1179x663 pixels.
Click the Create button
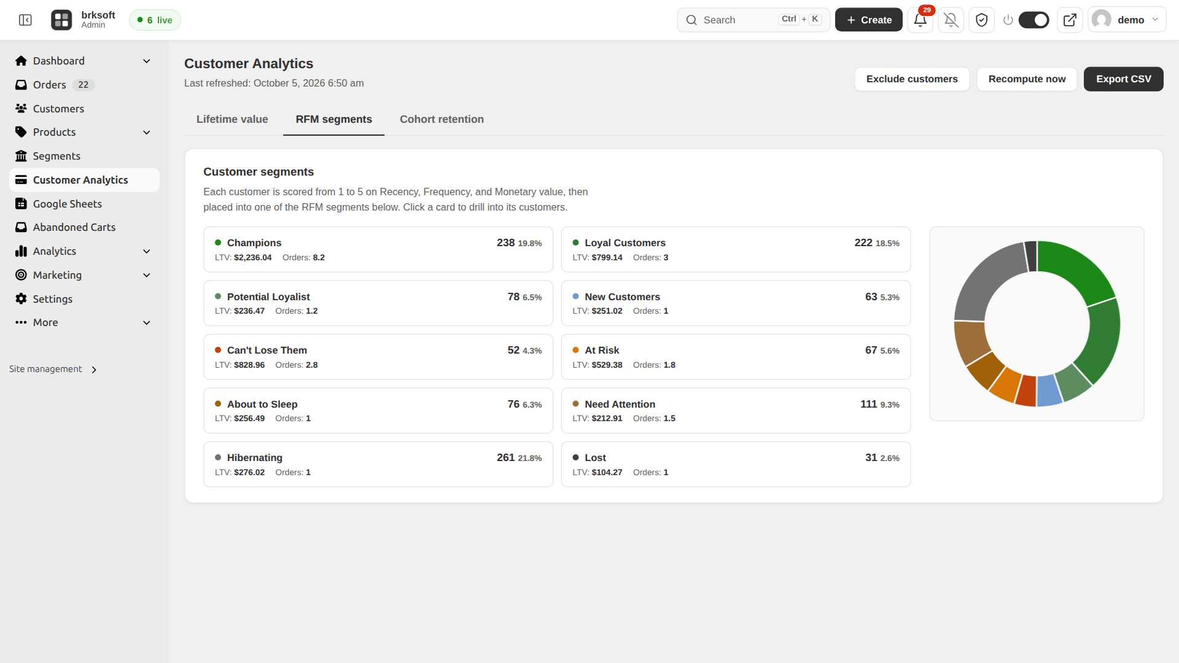click(868, 20)
